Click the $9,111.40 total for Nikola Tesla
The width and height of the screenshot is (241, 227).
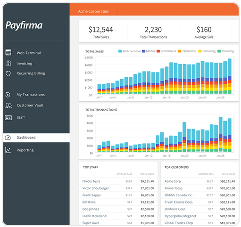(x=147, y=181)
